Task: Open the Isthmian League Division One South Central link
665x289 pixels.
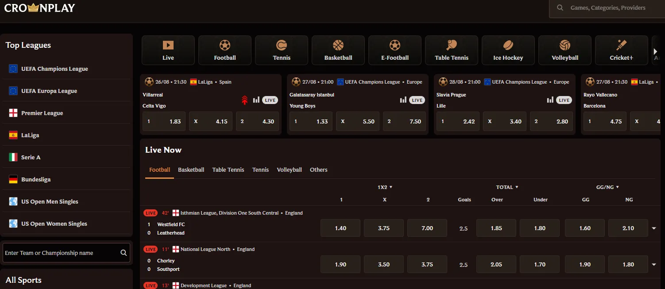Action: [230, 213]
